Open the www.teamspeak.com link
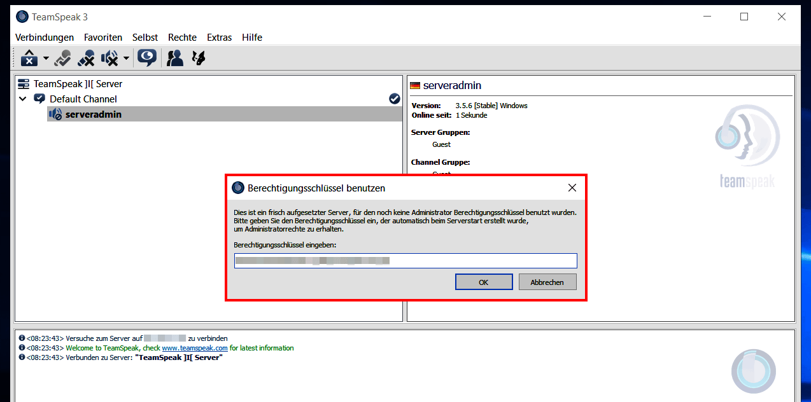Screen dimensions: 811x402 coord(195,348)
